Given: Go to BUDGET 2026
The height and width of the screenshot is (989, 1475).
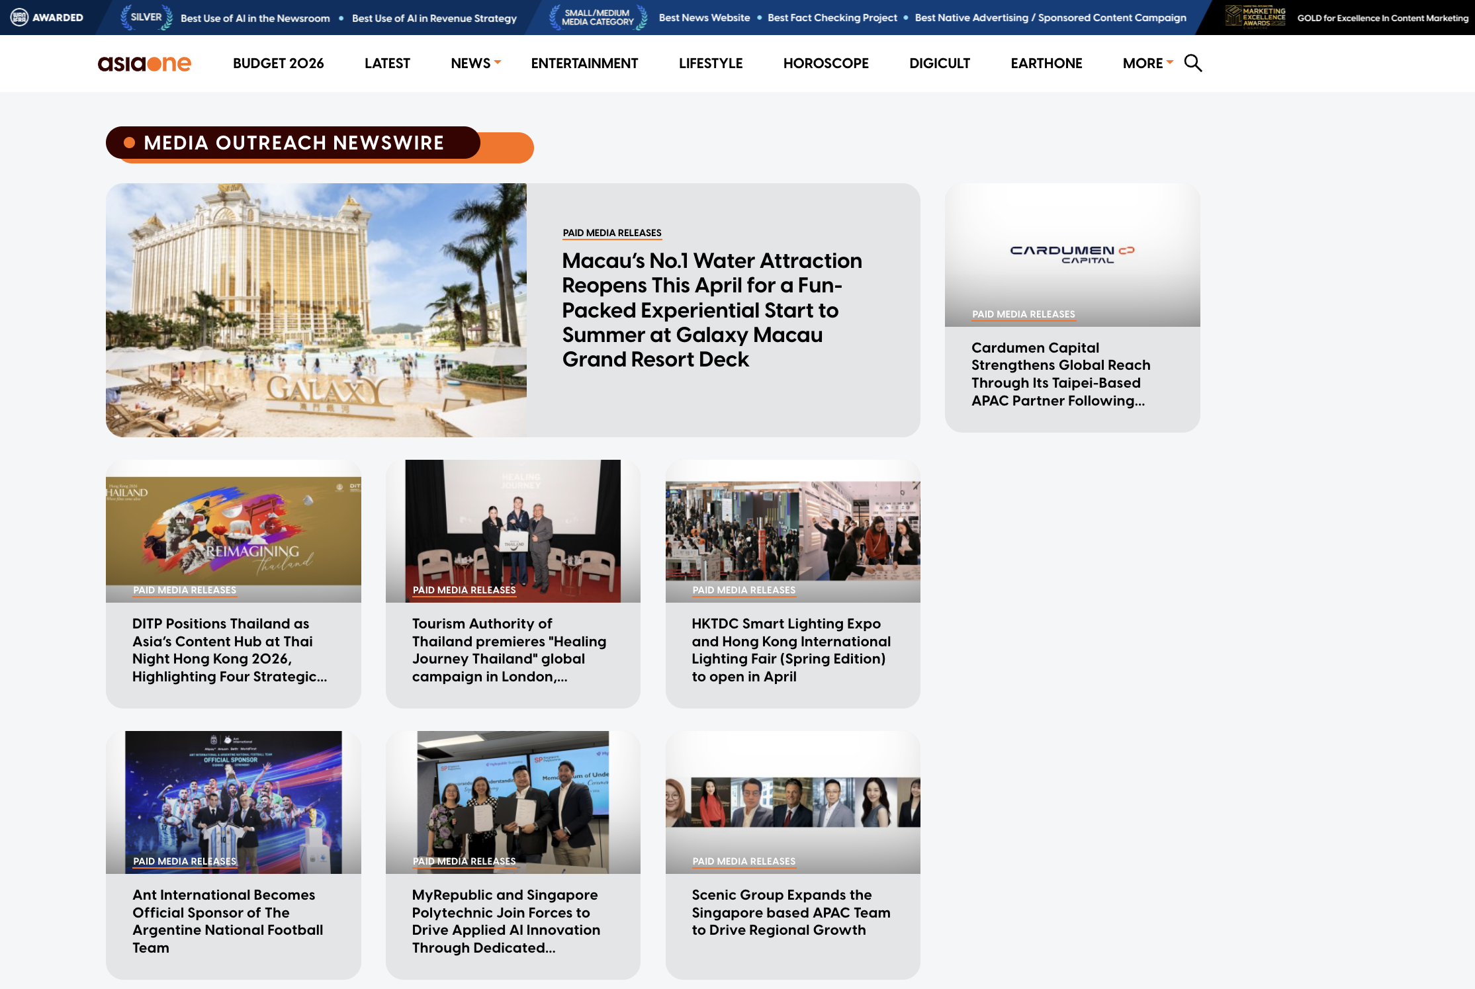Looking at the screenshot, I should [278, 63].
